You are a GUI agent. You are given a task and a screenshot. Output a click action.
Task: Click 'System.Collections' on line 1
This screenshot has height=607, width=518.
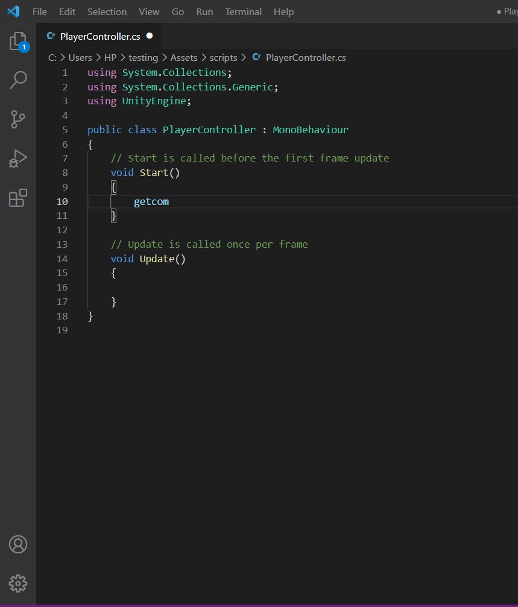[x=174, y=73]
